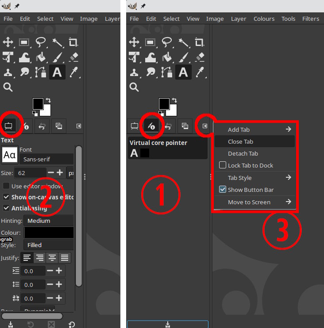This screenshot has width=324, height=328.
Task: Reset tool options at the left window's bottom
Action: [x=72, y=324]
